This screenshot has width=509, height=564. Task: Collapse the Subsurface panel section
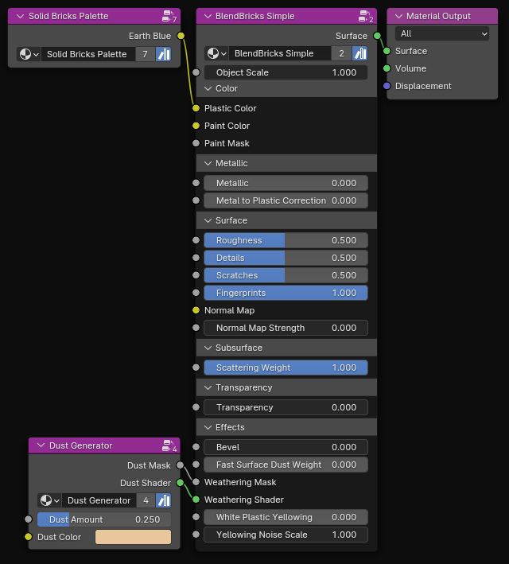click(x=208, y=348)
